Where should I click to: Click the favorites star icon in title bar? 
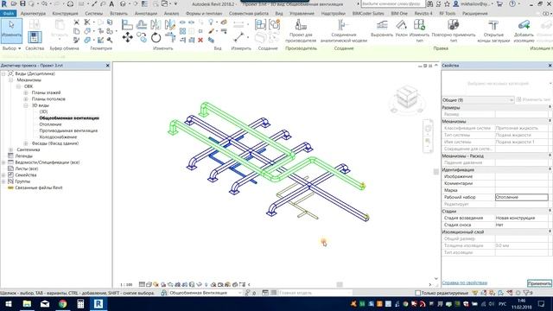447,3
